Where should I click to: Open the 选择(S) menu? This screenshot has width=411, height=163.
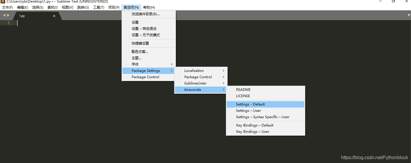38,7
